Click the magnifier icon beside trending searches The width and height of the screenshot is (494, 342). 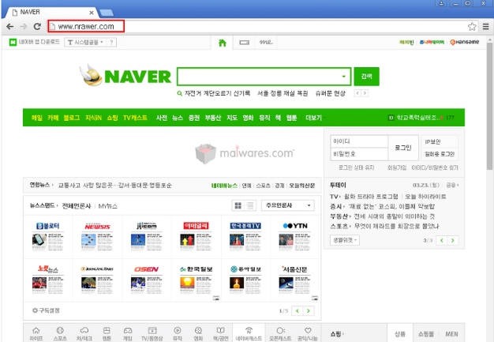coord(180,93)
